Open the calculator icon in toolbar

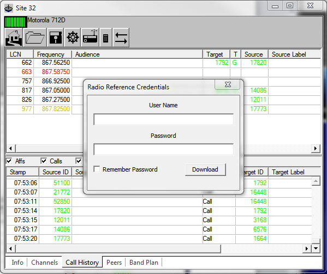(x=106, y=38)
